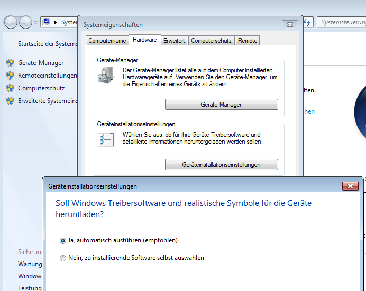Click the shield icon beside Erweiterte Systemeinstellungen
366x291 pixels.
coord(10,101)
